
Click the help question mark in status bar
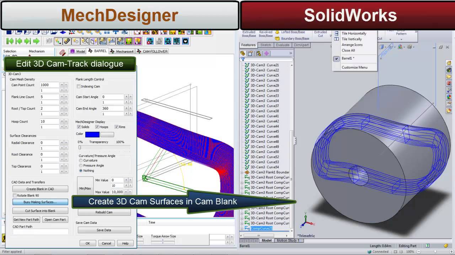[428, 245]
